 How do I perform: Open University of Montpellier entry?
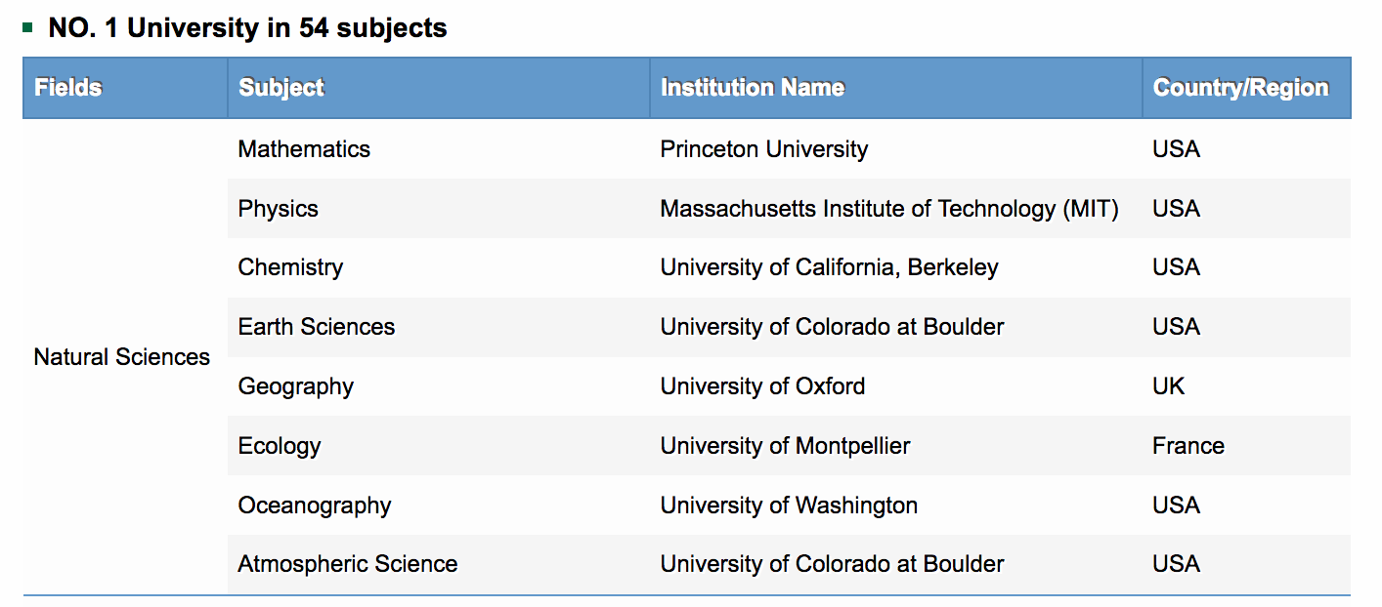[x=786, y=446]
